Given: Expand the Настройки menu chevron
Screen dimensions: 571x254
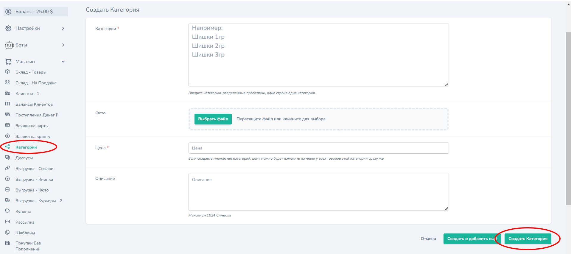Looking at the screenshot, I should point(63,28).
